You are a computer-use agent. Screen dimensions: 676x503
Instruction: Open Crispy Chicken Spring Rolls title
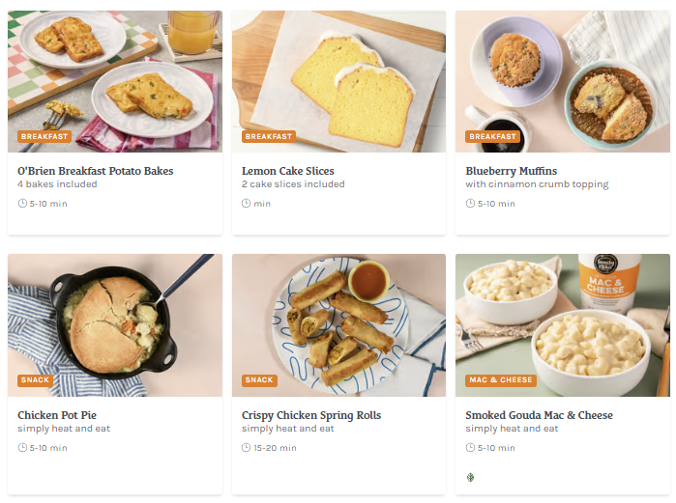[311, 415]
